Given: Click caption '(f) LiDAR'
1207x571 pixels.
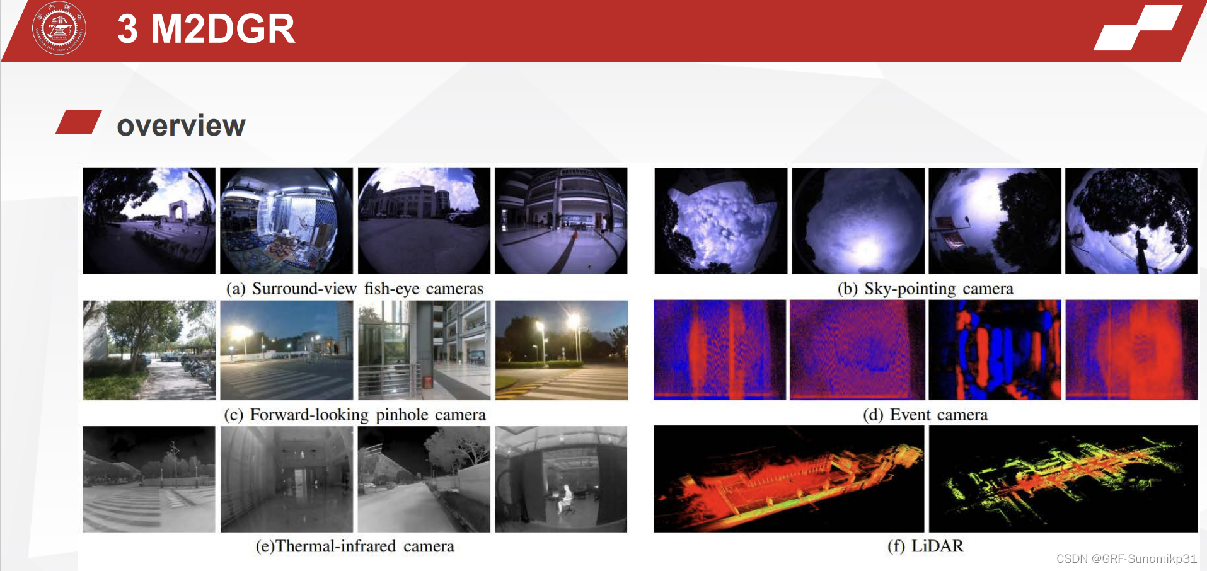Looking at the screenshot, I should 925,546.
